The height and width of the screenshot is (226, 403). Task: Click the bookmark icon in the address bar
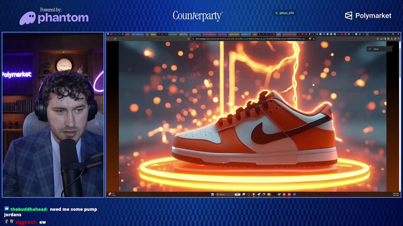(189, 39)
